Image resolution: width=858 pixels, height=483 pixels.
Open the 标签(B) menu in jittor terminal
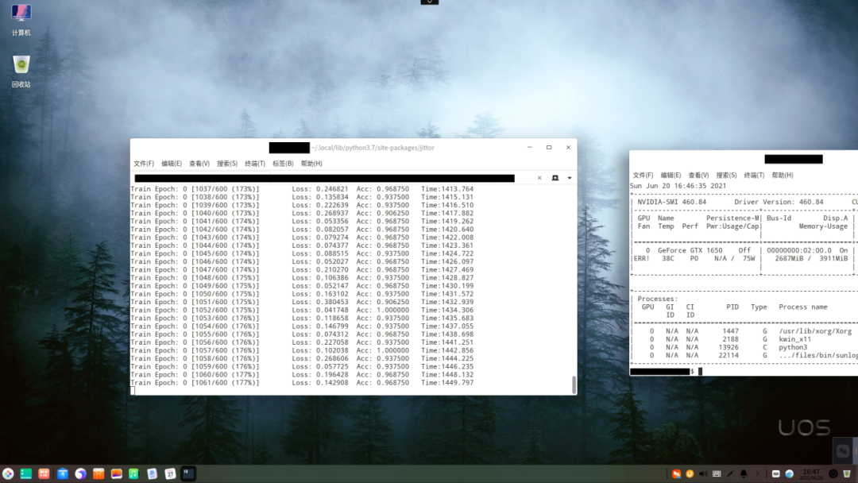[x=283, y=164]
